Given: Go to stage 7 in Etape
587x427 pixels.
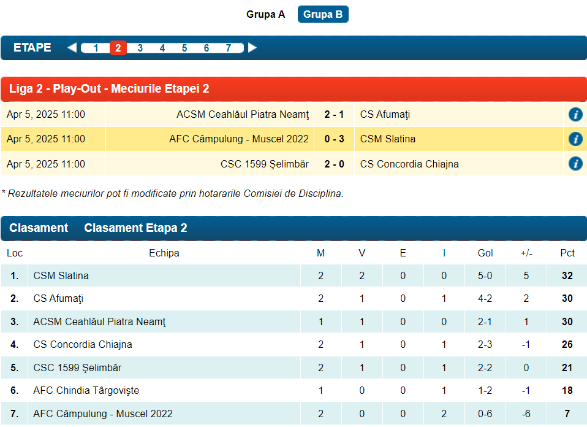Looking at the screenshot, I should pos(229,48).
